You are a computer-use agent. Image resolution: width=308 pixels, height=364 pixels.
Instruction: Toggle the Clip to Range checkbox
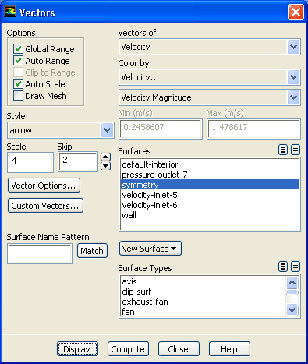tap(18, 72)
